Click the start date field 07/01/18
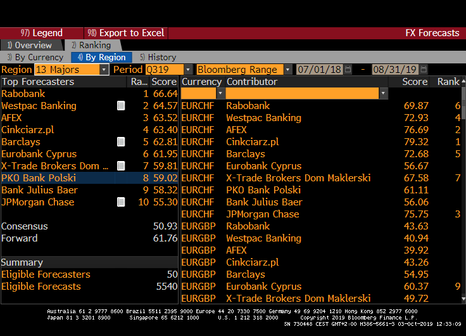This screenshot has width=466, height=336. click(318, 70)
